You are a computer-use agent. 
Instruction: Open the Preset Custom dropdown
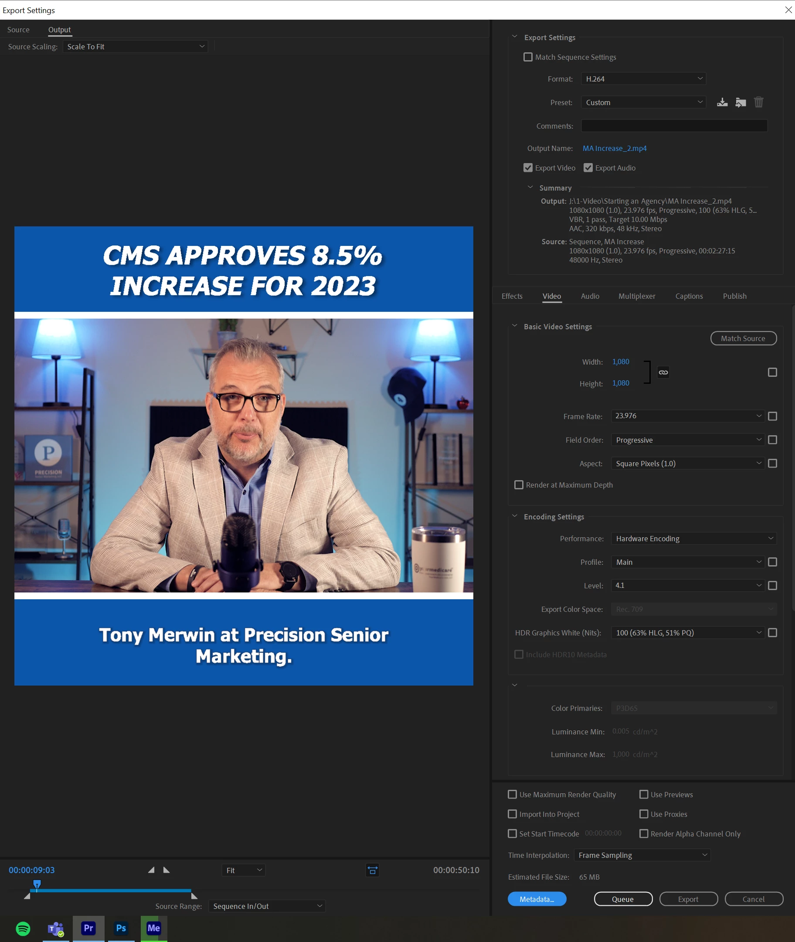pyautogui.click(x=643, y=102)
